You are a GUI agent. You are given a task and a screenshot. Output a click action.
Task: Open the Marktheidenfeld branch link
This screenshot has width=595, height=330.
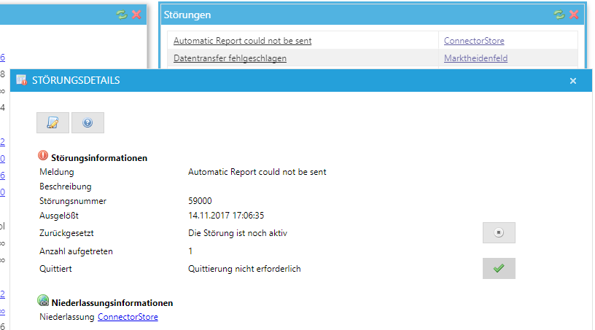(x=475, y=58)
